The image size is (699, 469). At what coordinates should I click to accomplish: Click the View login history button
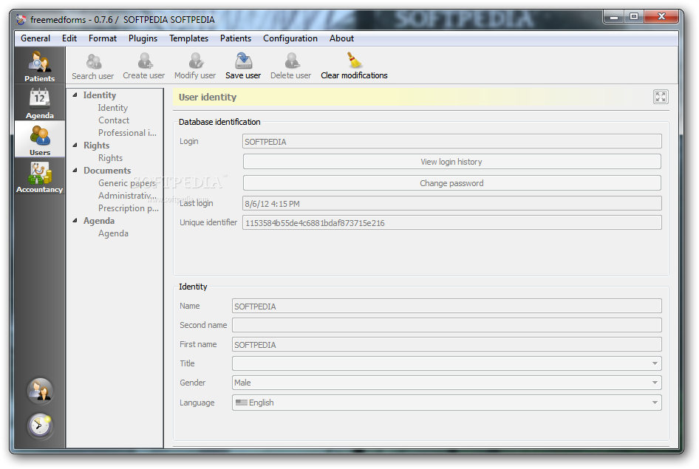click(451, 162)
